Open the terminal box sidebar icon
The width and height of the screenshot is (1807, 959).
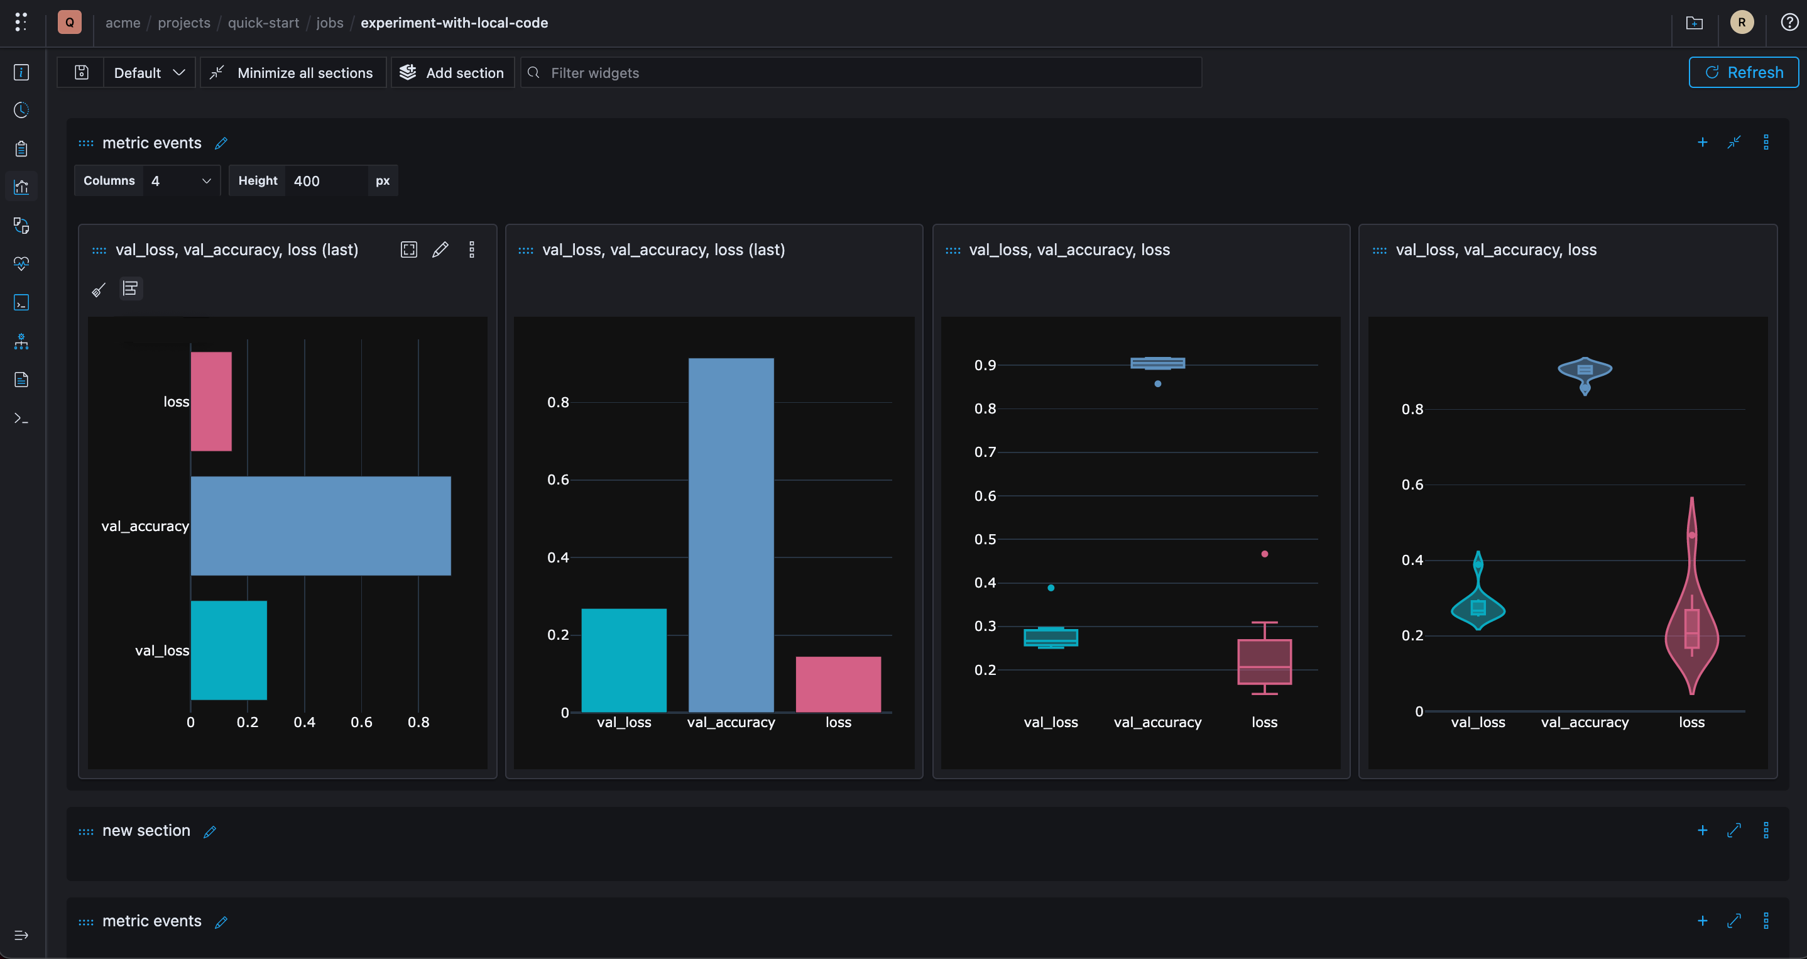point(21,302)
